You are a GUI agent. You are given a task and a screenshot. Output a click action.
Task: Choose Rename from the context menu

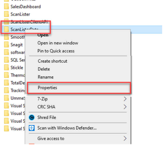(45, 77)
